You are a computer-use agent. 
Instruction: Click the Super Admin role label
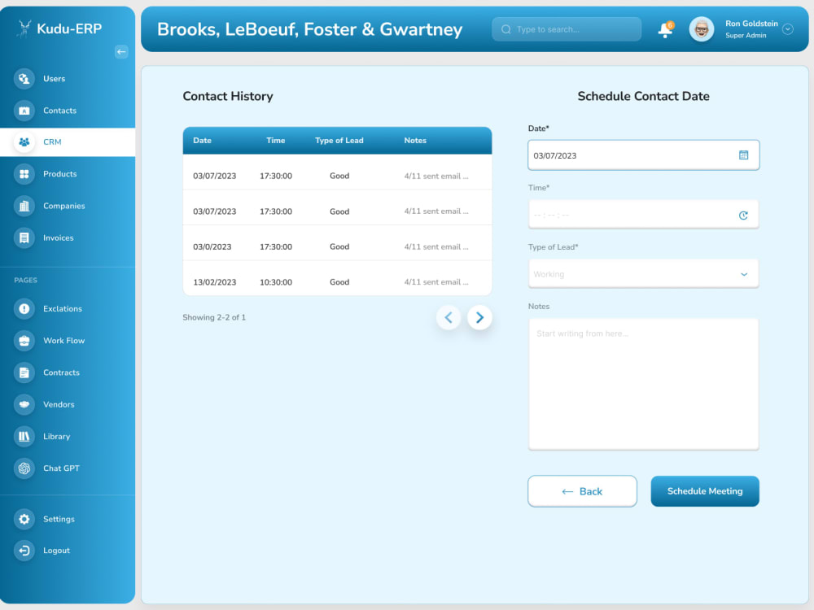pos(746,36)
